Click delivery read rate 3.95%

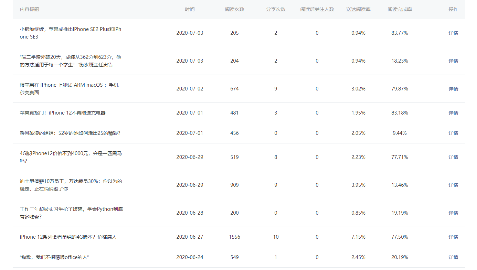(358, 185)
